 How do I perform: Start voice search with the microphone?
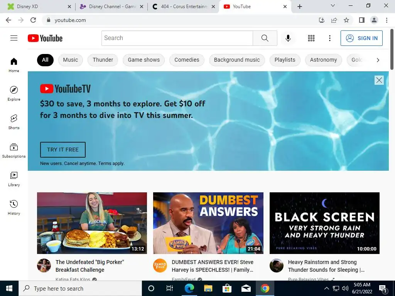click(x=288, y=38)
